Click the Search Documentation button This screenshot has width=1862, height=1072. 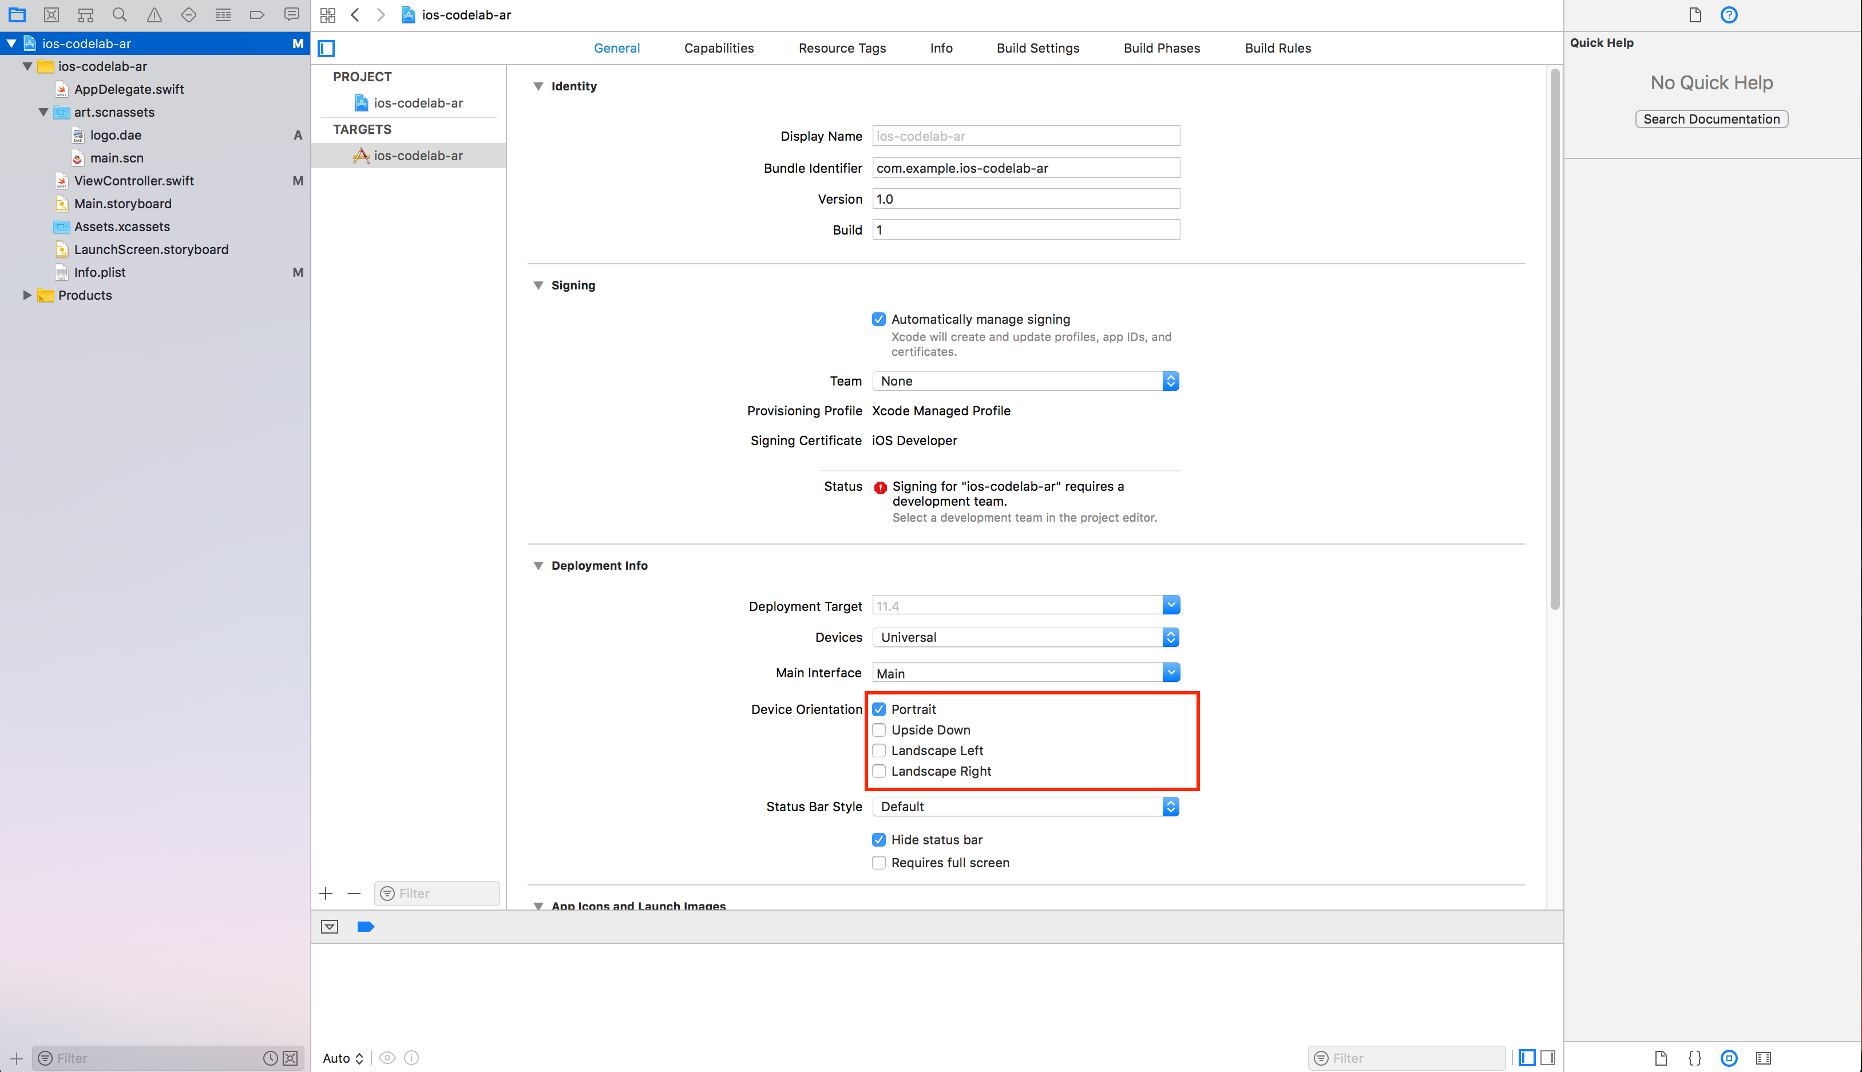pos(1711,118)
